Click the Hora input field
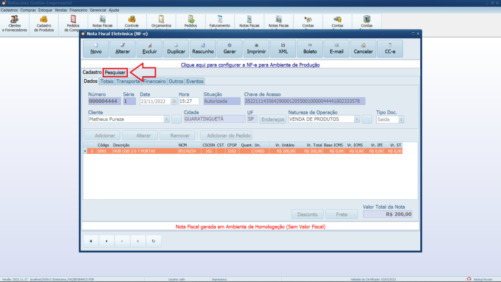501x282 pixels. (189, 101)
